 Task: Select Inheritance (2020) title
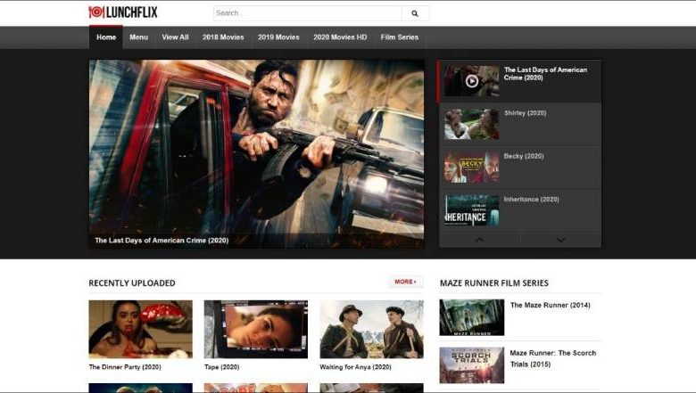531,200
